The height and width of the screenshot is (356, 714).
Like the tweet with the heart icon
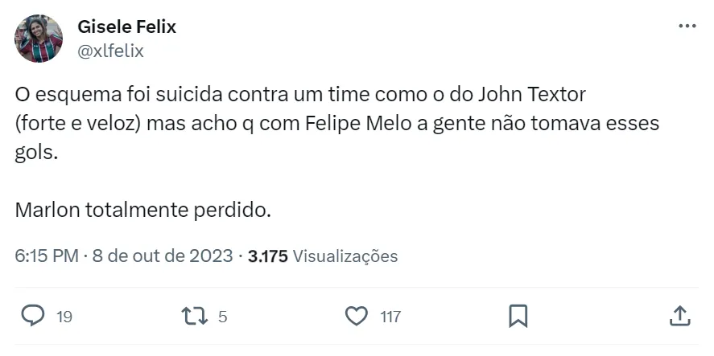[x=356, y=316]
